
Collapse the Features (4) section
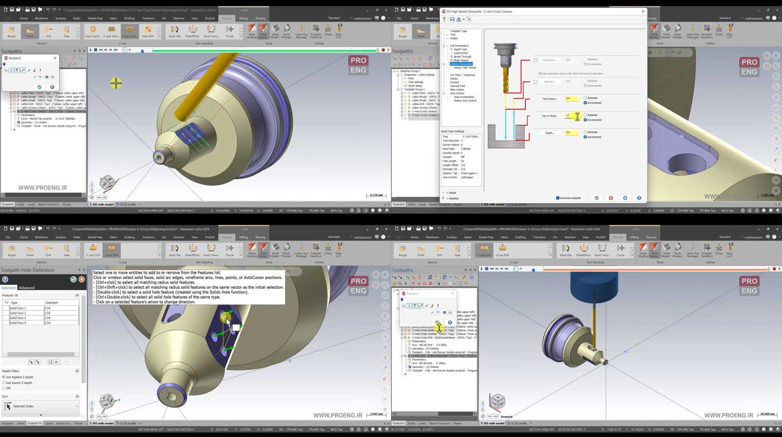coord(77,295)
